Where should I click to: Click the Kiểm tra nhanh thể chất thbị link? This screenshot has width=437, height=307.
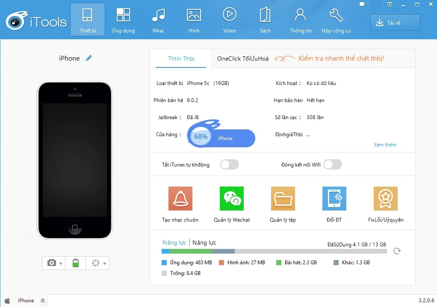coord(341,58)
